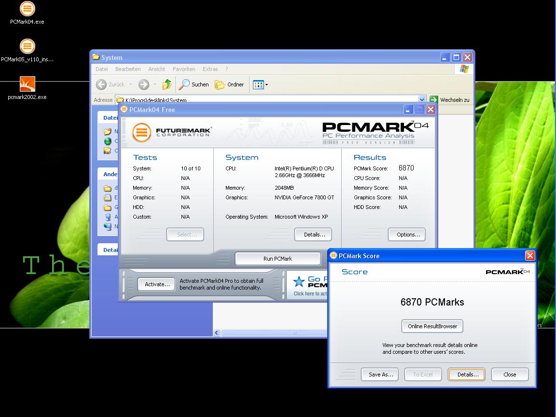
Task: Open the Ansicht menu
Action: (157, 69)
